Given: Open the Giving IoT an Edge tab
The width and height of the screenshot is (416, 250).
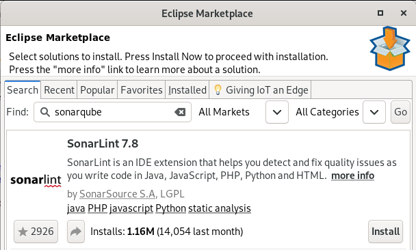Looking at the screenshot, I should 260,90.
